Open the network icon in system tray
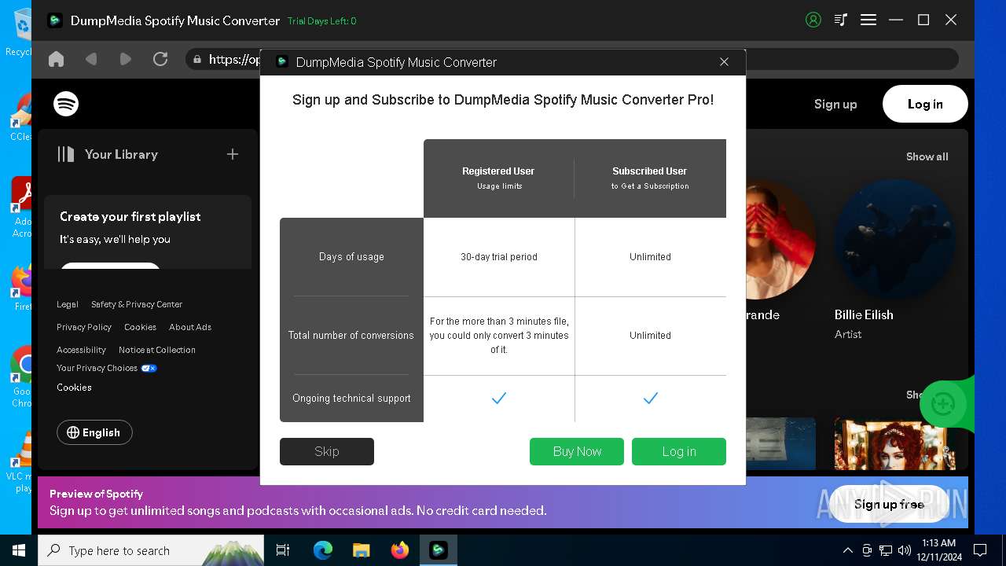Screen dimensions: 1006x566 886,550
